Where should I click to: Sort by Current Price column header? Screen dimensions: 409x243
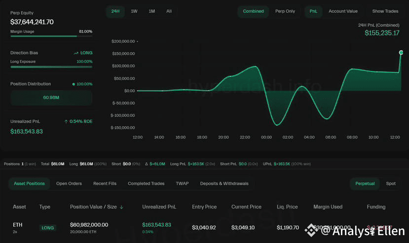[x=246, y=207]
